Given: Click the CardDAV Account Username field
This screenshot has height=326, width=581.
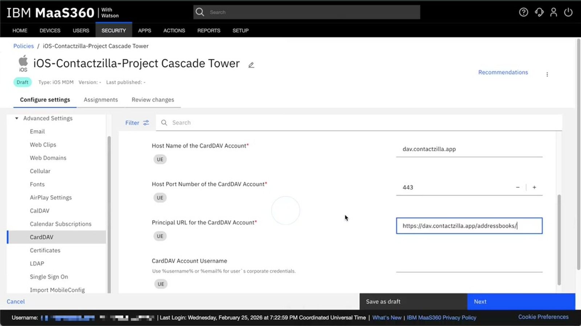Looking at the screenshot, I should point(469,264).
